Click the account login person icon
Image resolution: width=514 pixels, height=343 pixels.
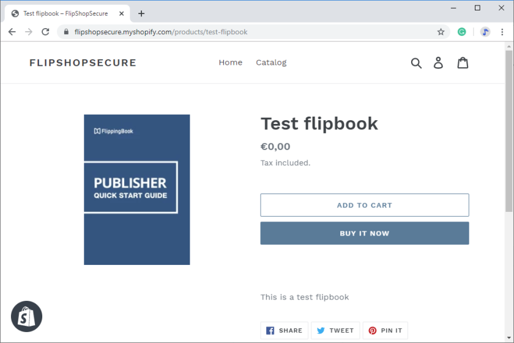point(438,63)
